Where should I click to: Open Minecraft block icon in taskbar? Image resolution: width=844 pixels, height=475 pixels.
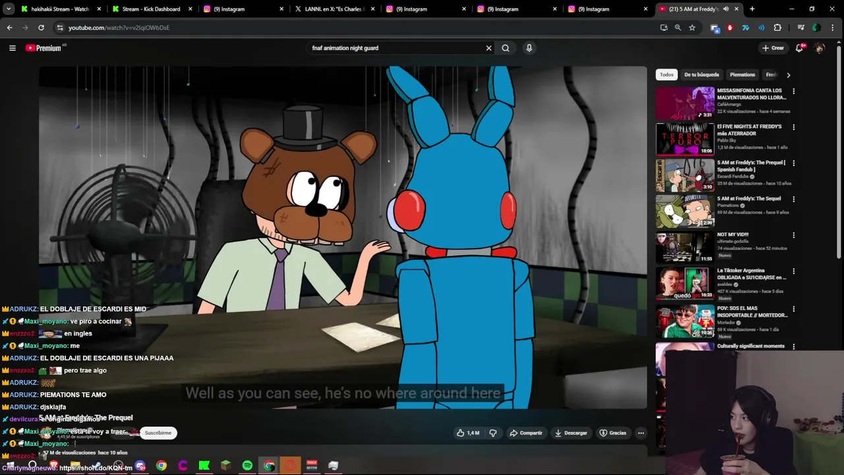tap(226, 466)
